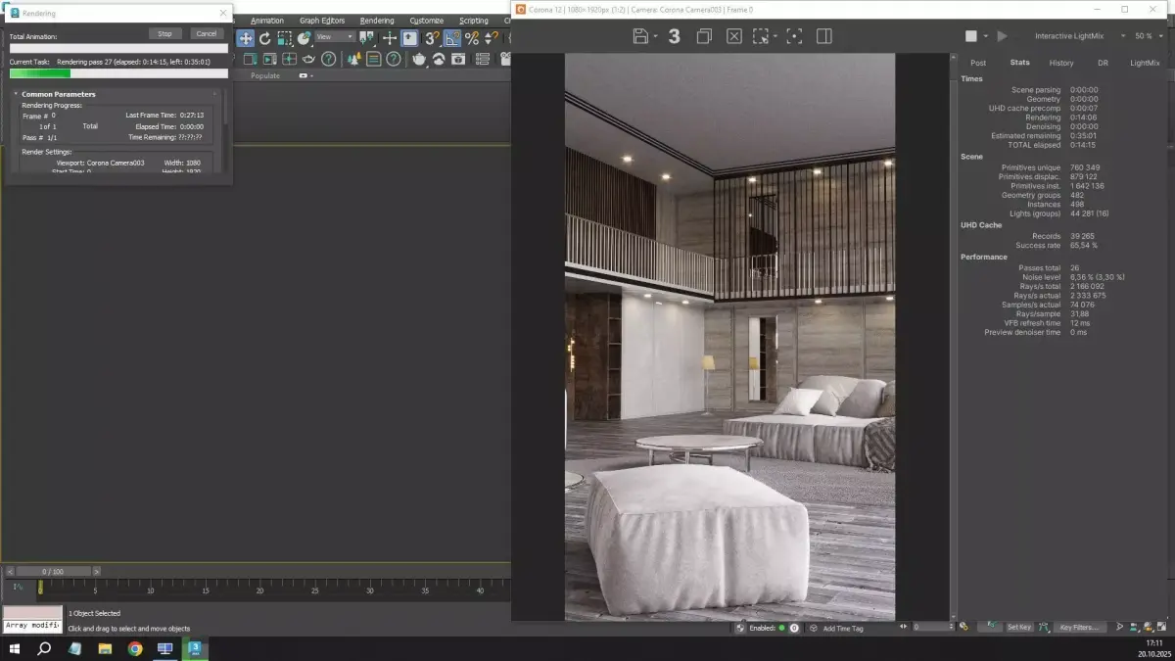Open the Graph Editors menu
Screen dimensions: 1175x661
(322, 20)
